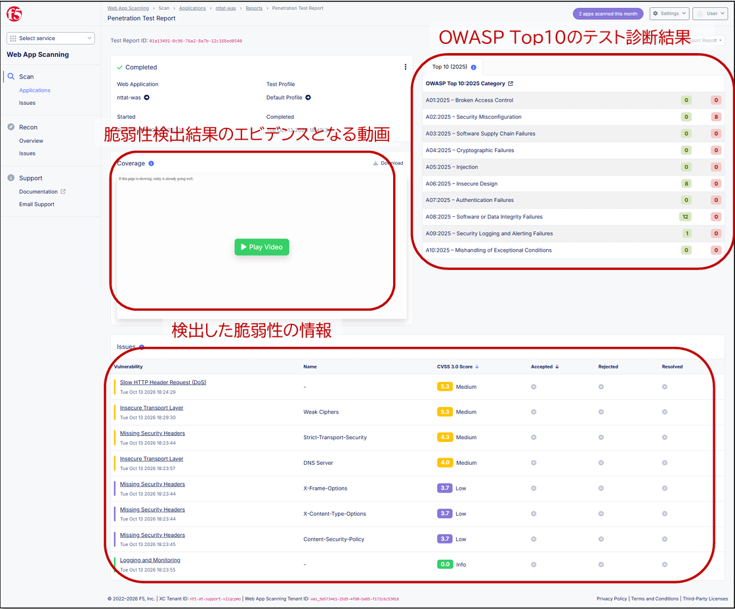This screenshot has height=609, width=735.
Task: Click the info icon on Top 10 (2025)
Action: (x=473, y=67)
